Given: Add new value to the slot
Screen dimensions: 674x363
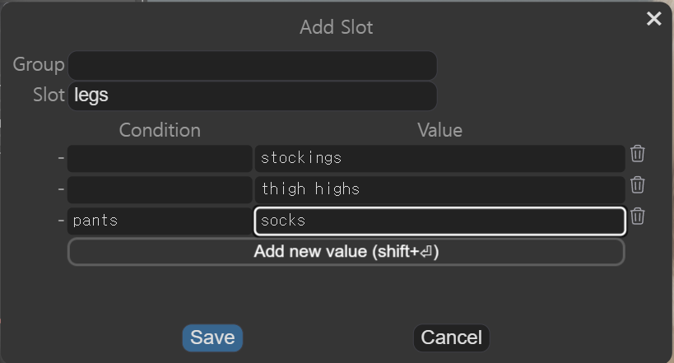Looking at the screenshot, I should [x=346, y=252].
